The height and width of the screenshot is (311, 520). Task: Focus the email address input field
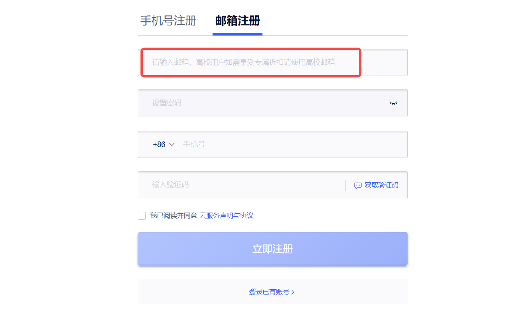coord(272,62)
